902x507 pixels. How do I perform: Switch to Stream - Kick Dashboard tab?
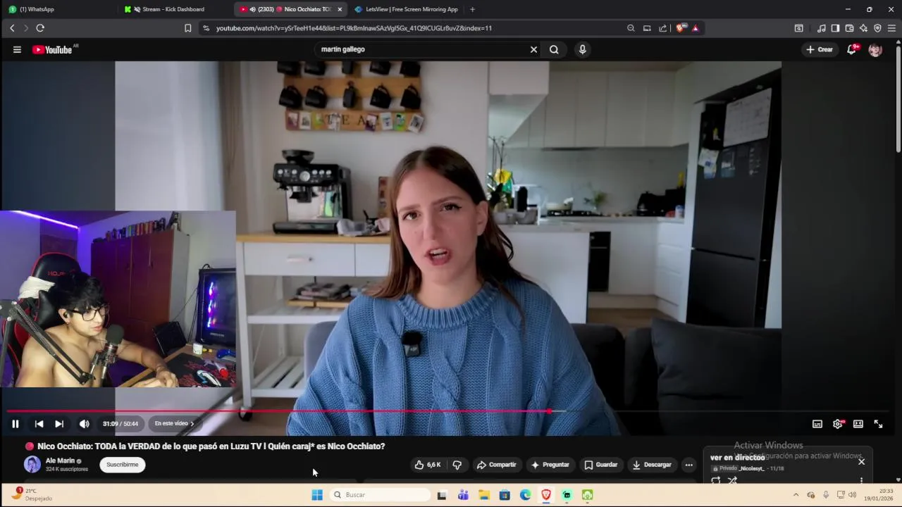(x=174, y=9)
